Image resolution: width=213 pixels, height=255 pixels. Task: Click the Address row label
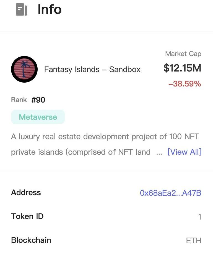pos(26,193)
